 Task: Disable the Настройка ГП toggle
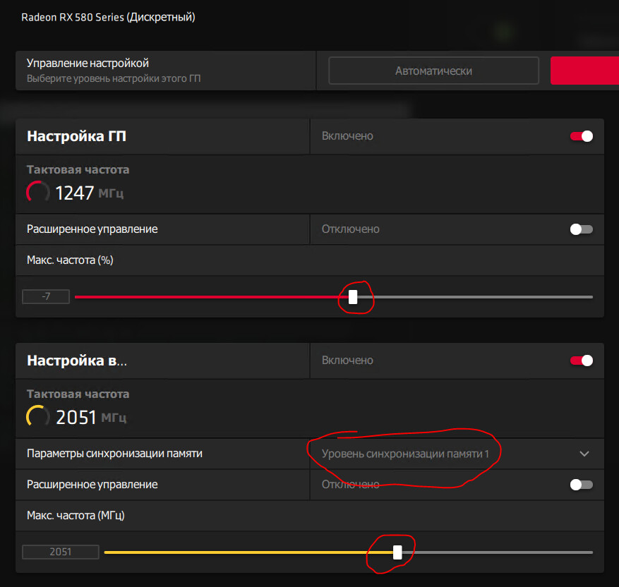click(581, 136)
